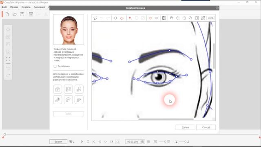Click the timeline zoom slider handle
261x147 pixels.
click(165, 142)
